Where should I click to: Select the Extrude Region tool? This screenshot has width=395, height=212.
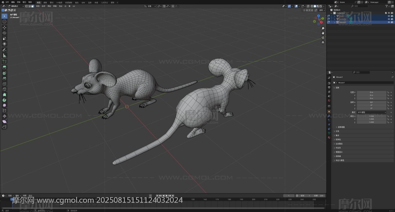pos(4,67)
